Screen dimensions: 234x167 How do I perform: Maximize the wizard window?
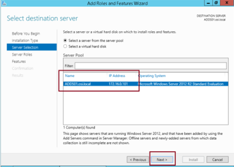(x=216, y=3)
